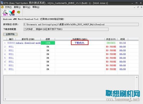Viewport: 143px width, 104px height.
Task: Select the NULL port in row 2
Action: point(11,47)
